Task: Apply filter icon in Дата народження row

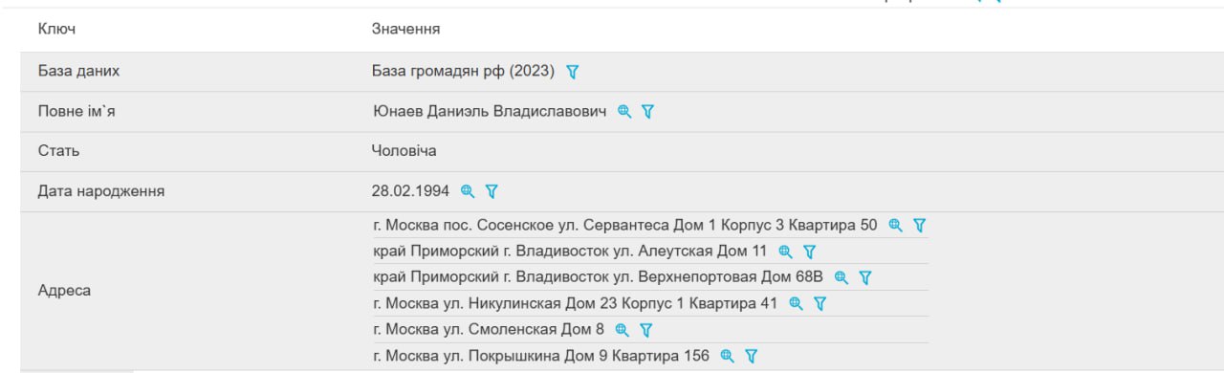Action: pos(492,191)
